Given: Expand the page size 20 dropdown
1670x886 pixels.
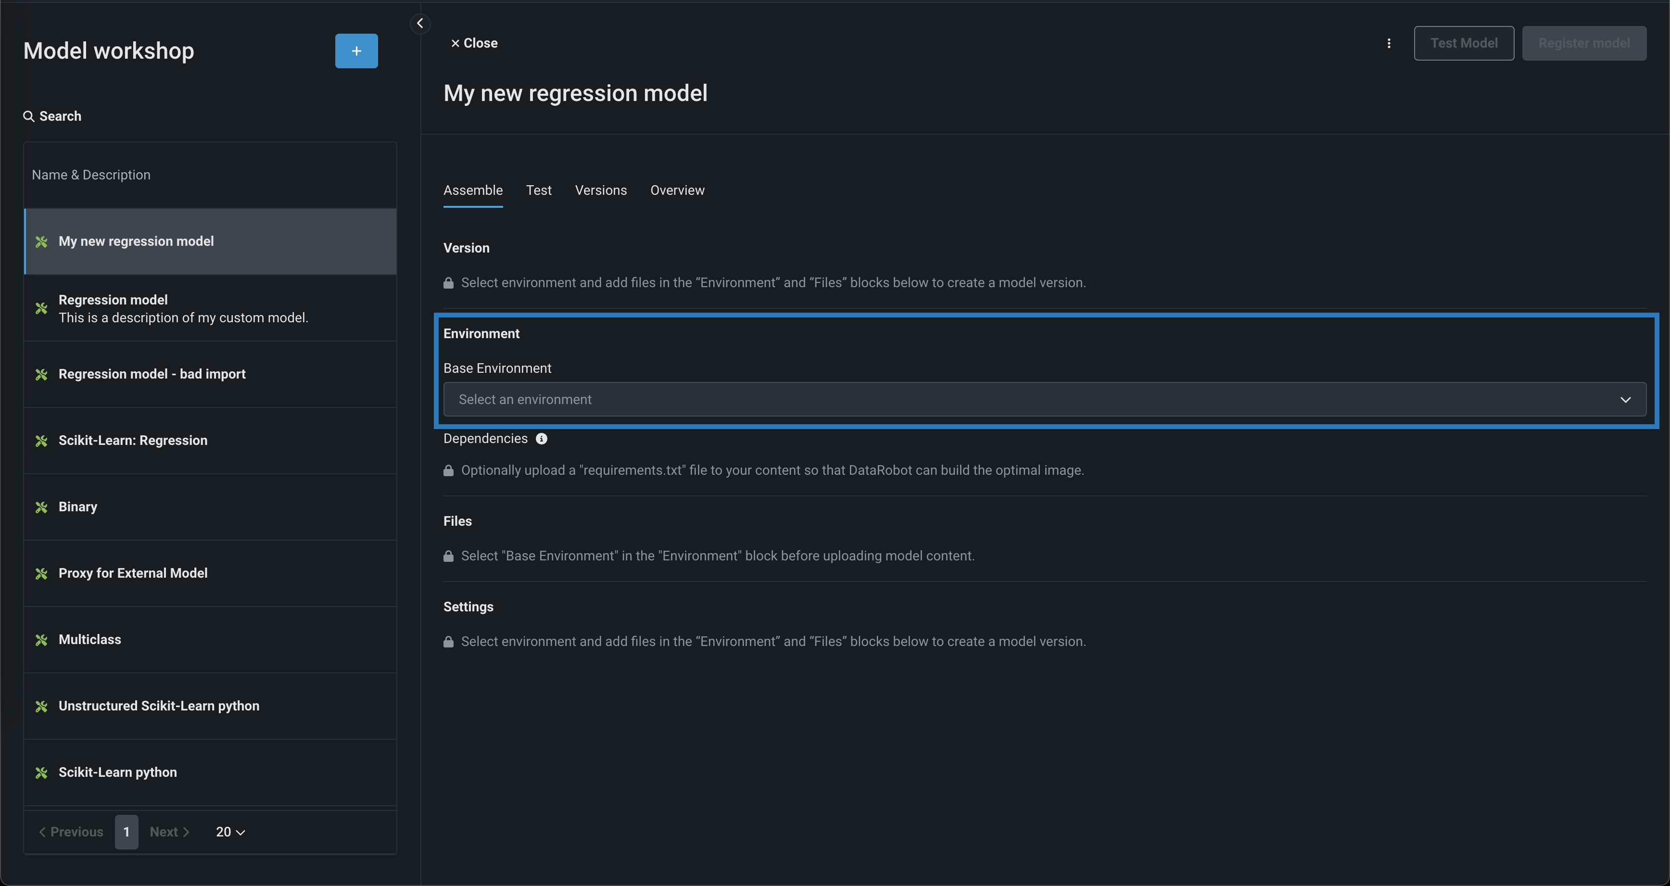Looking at the screenshot, I should (x=230, y=832).
